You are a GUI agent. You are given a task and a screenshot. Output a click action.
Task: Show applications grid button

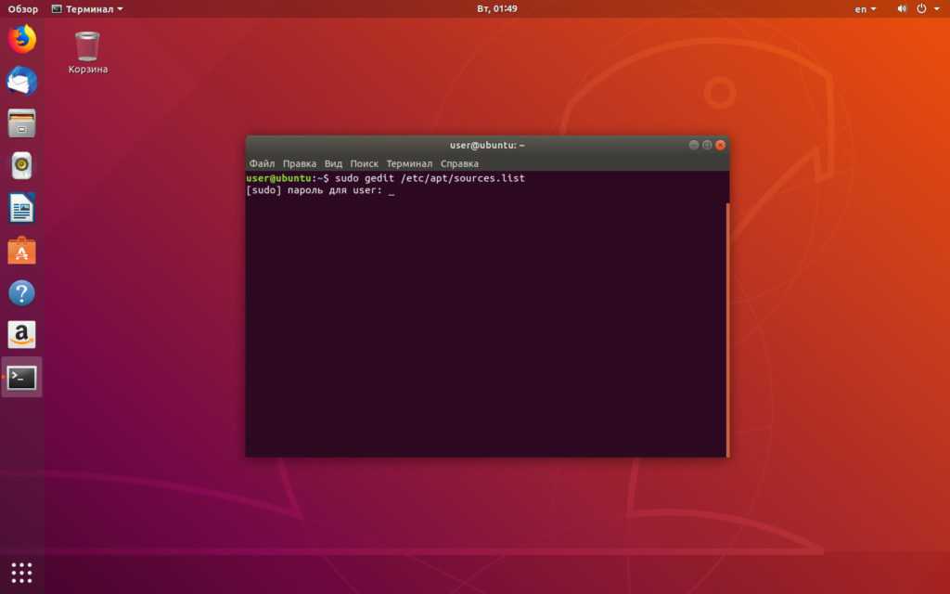point(21,572)
